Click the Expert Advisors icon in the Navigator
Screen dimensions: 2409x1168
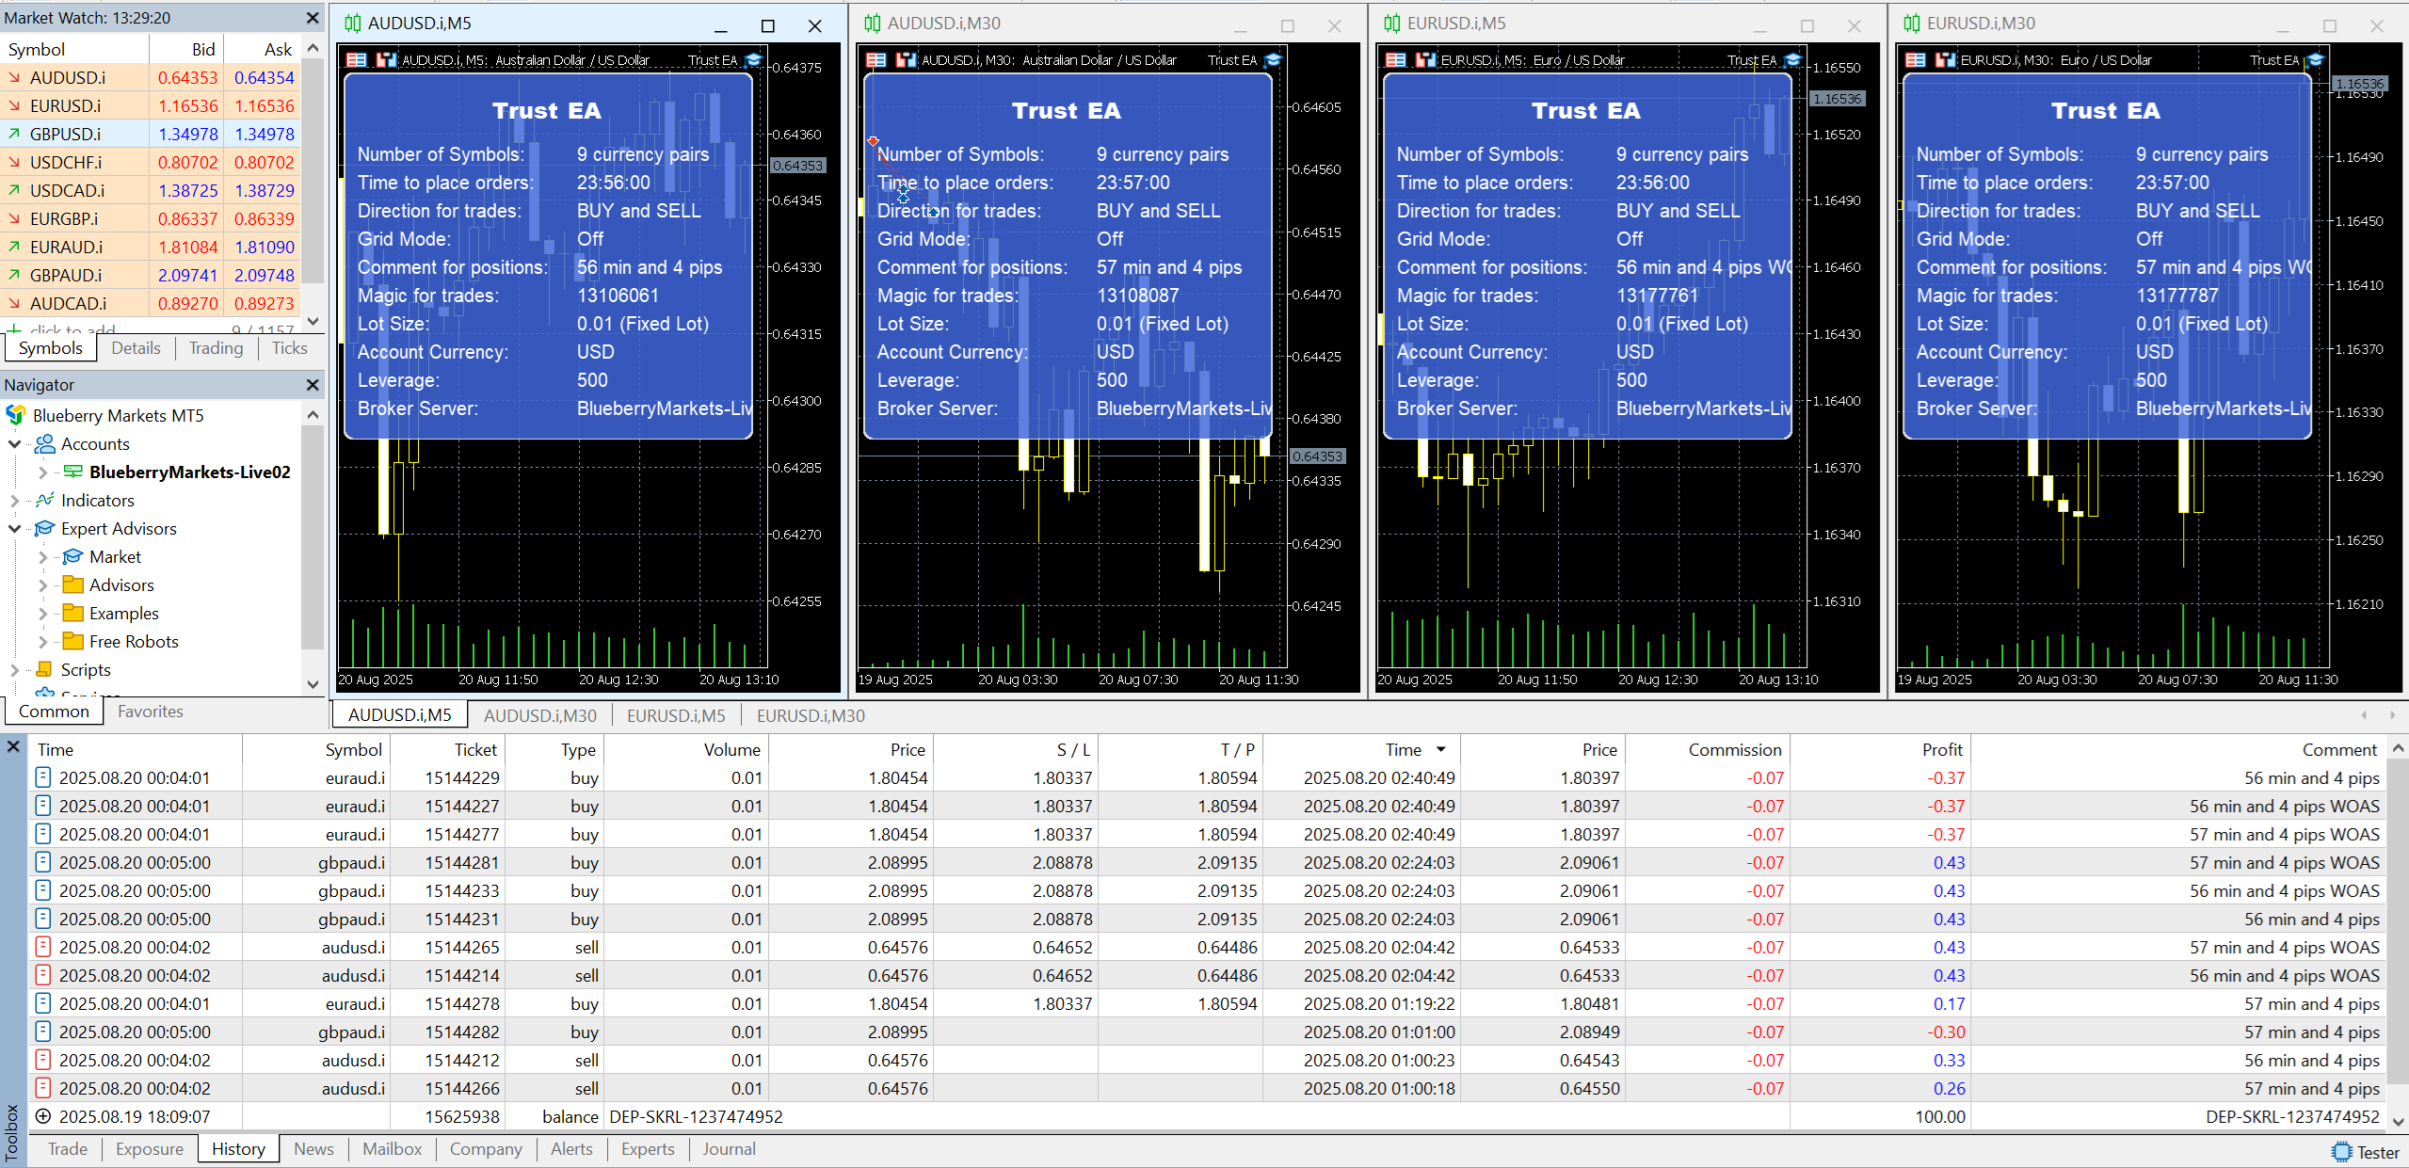[x=44, y=528]
